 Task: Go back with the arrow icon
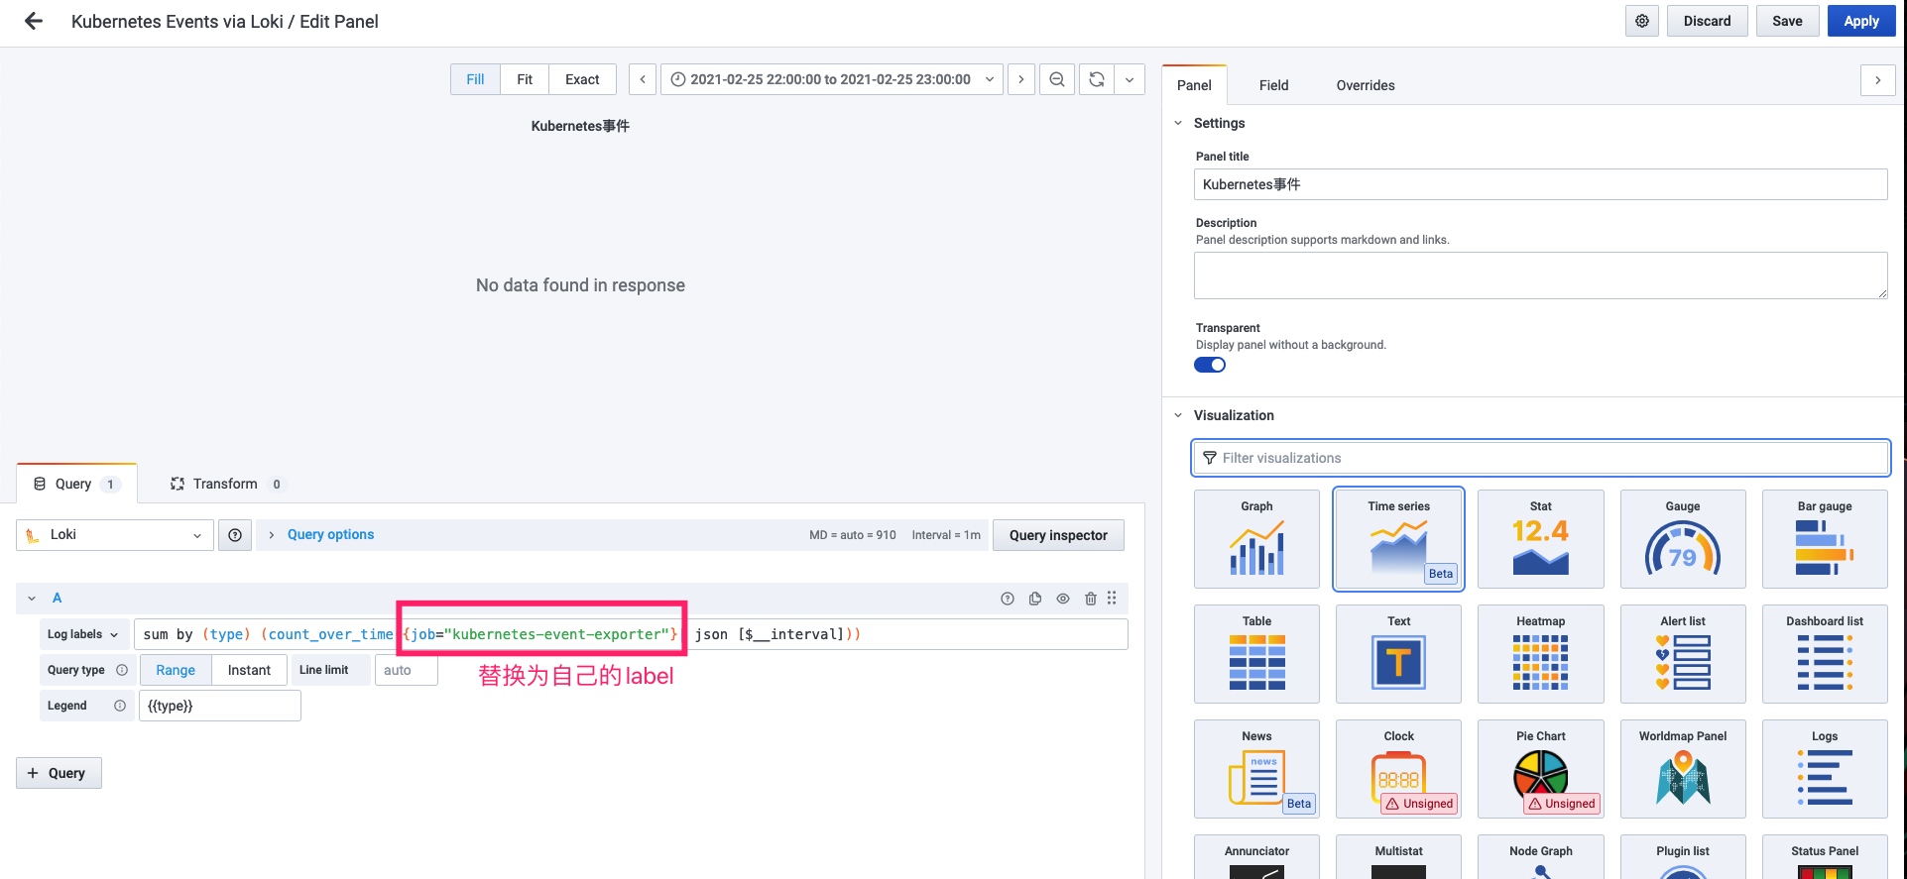(x=34, y=21)
